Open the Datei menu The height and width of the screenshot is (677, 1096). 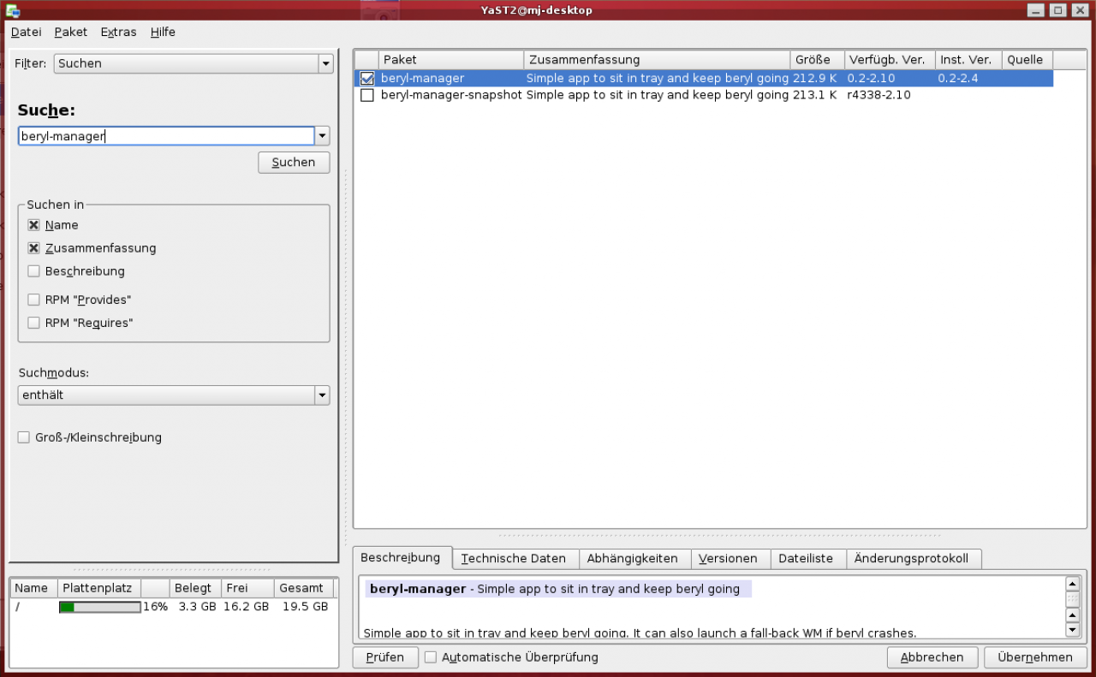pos(26,32)
